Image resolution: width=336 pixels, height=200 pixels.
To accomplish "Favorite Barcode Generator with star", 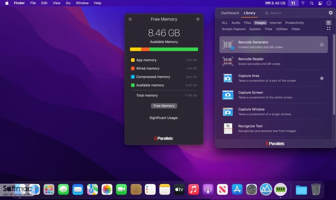I will click(322, 44).
